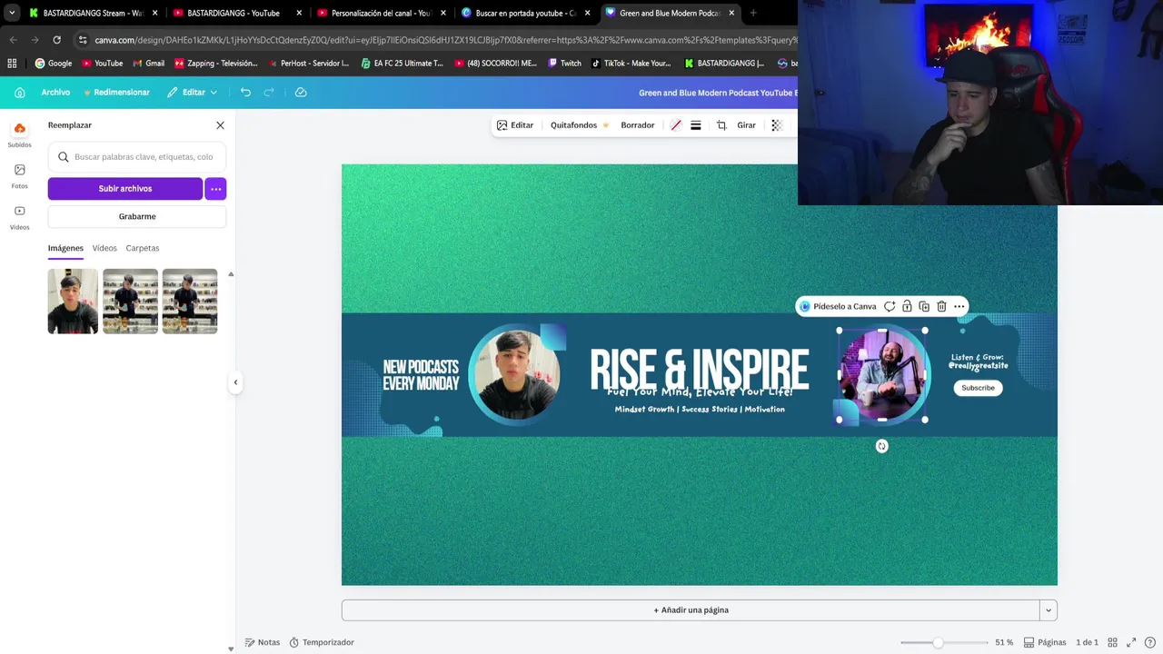This screenshot has width=1163, height=654.
Task: Open the Temporizador tool
Action: [x=322, y=642]
